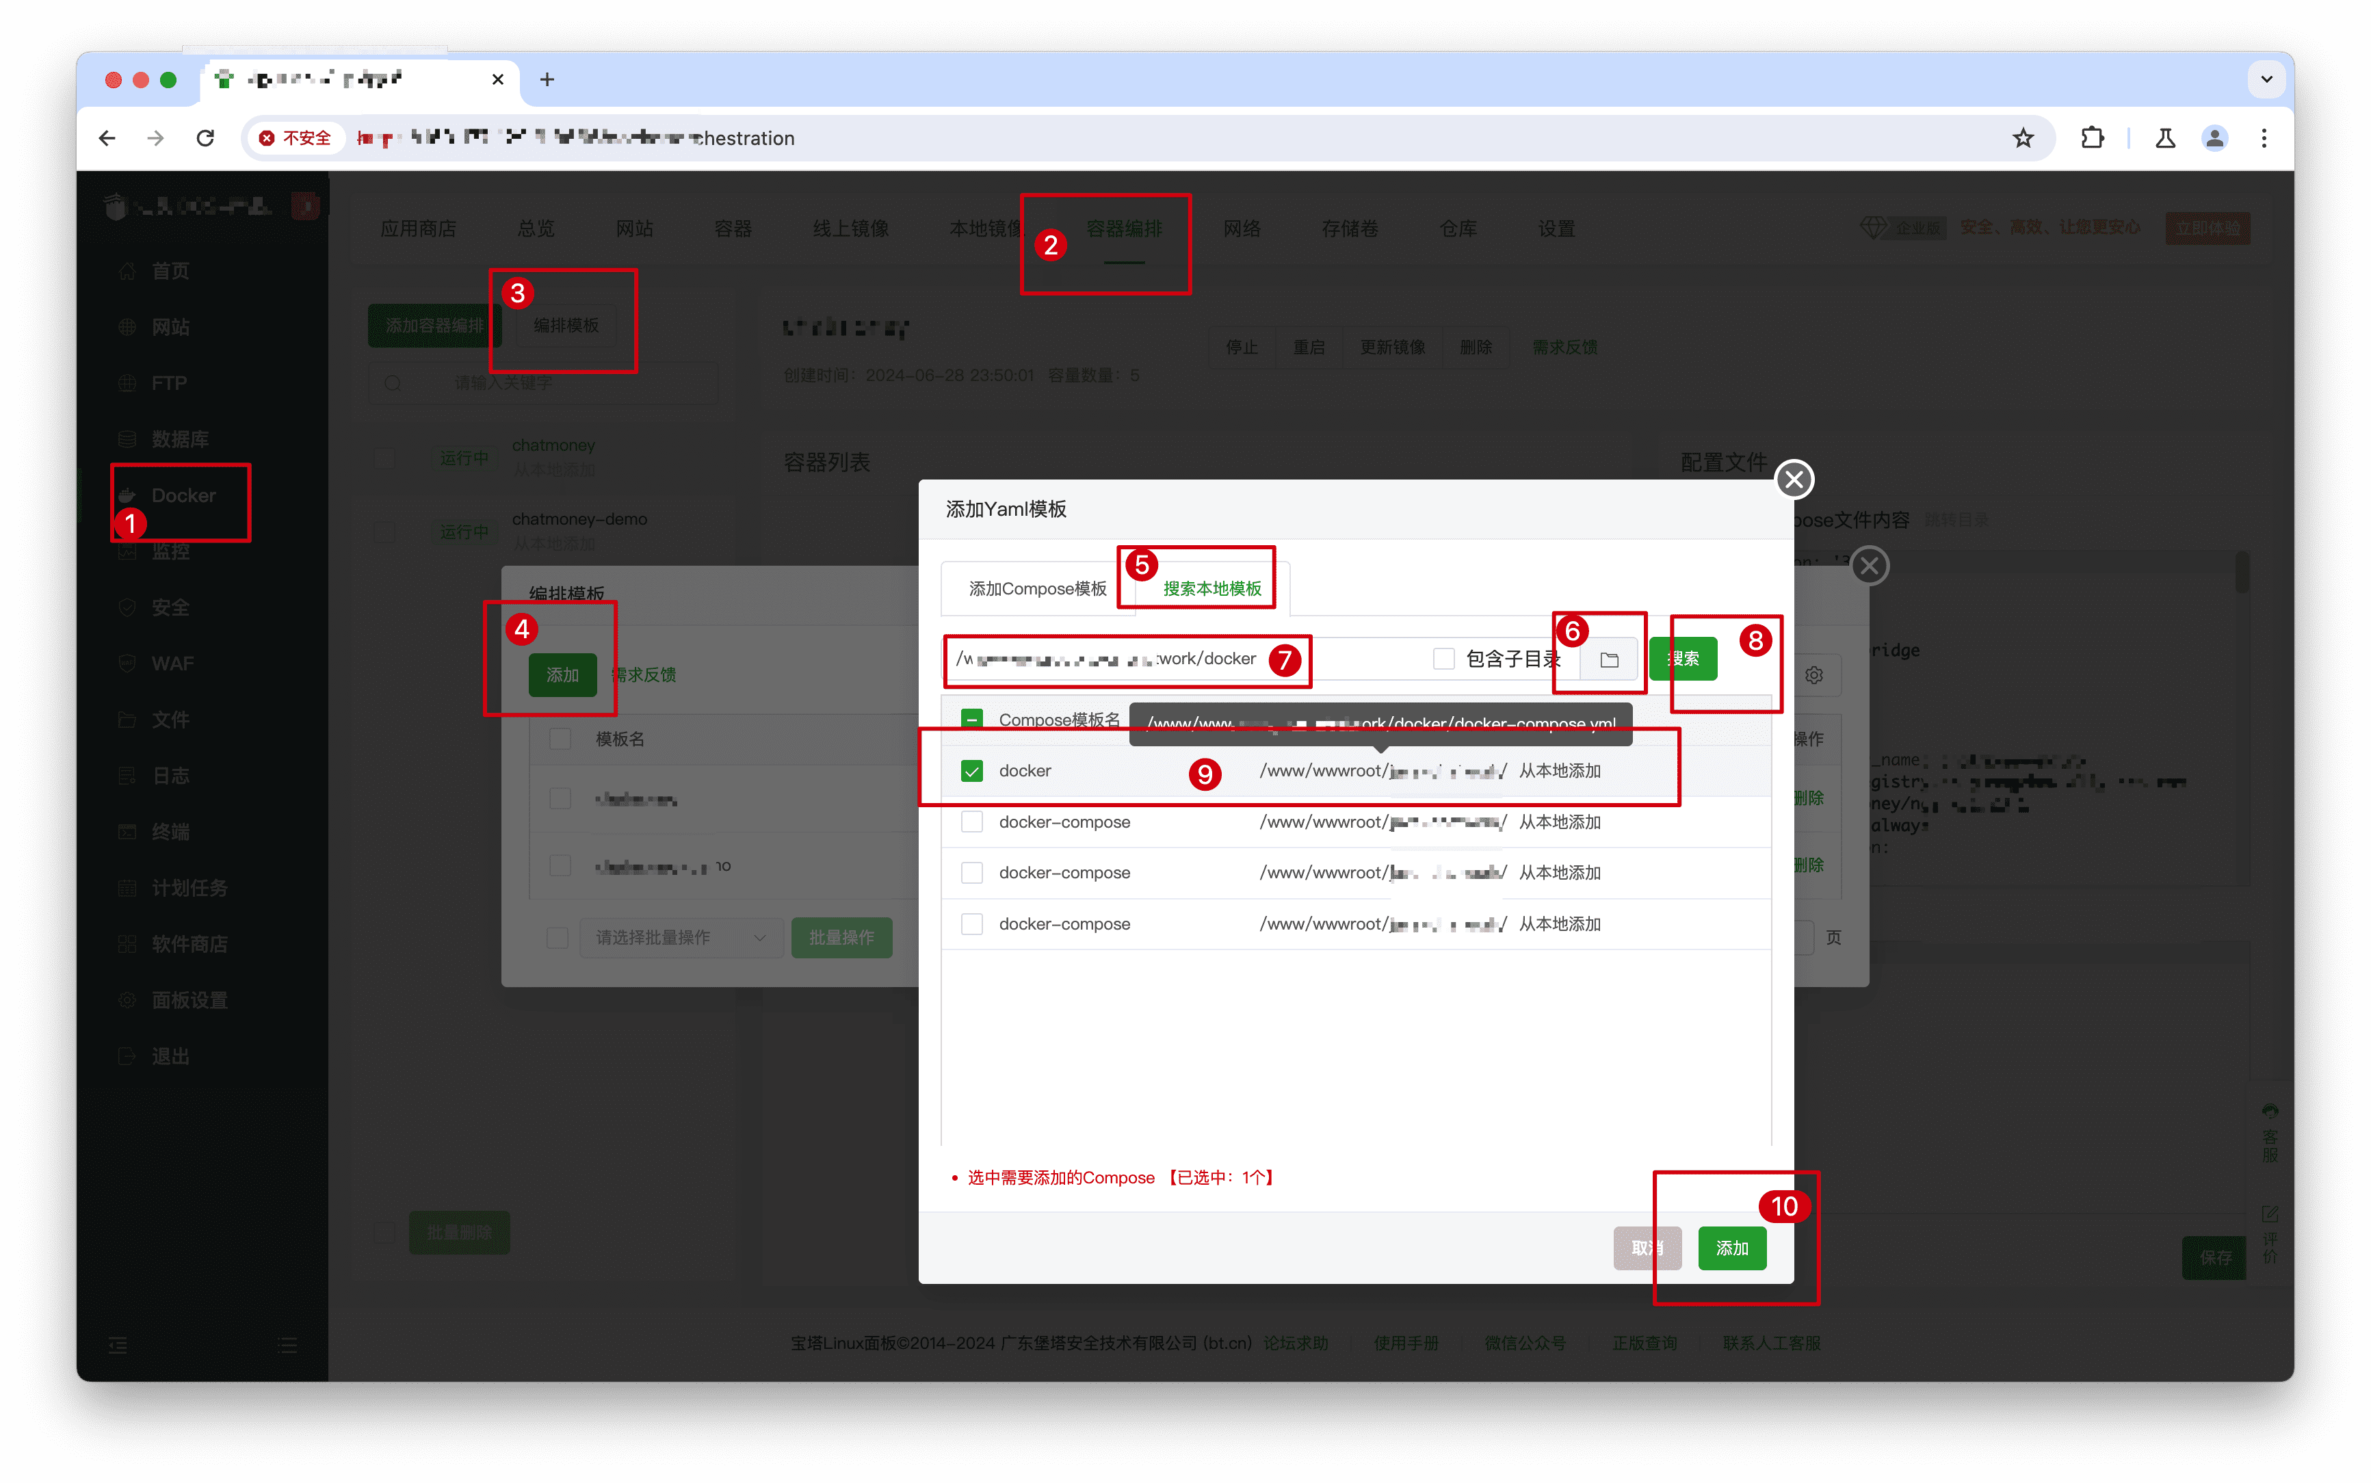The height and width of the screenshot is (1483, 2371).
Task: Close the 编排模板 dialog behind
Action: point(1870,566)
